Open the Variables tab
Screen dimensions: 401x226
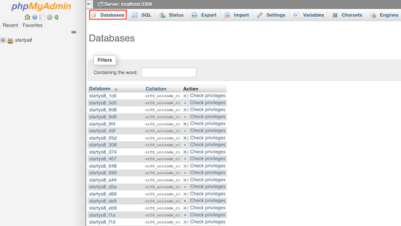tap(308, 15)
